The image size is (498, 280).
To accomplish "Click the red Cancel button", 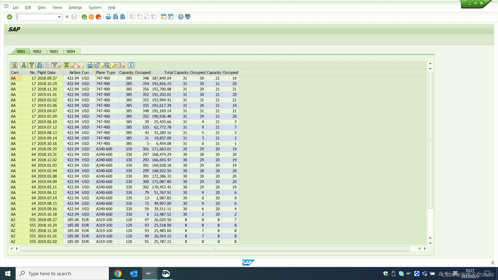I will (98, 17).
